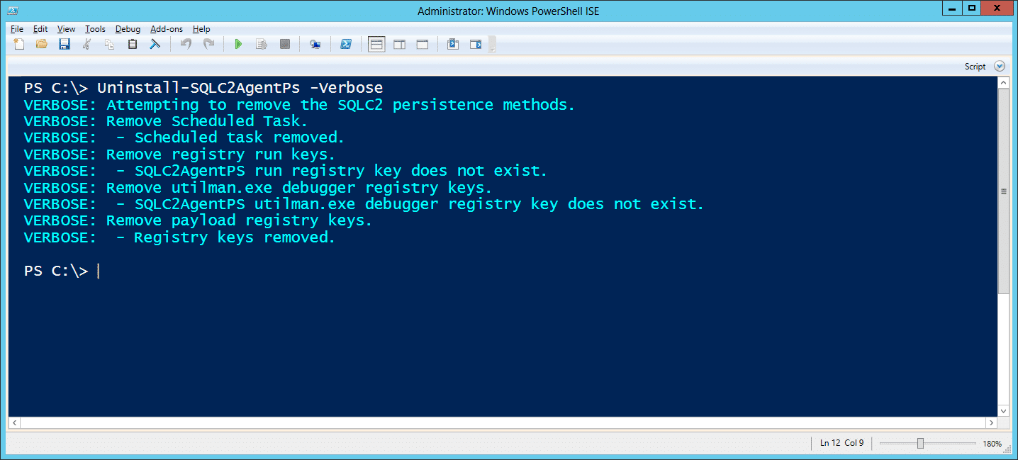1018x460 pixels.
Task: Click the Run Selection icon
Action: click(261, 45)
